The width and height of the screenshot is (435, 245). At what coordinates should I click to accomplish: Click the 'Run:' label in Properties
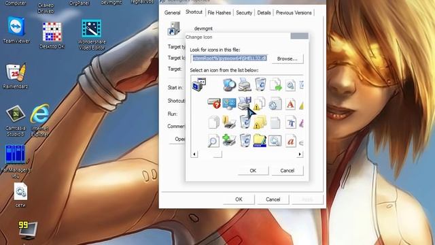pyautogui.click(x=172, y=114)
